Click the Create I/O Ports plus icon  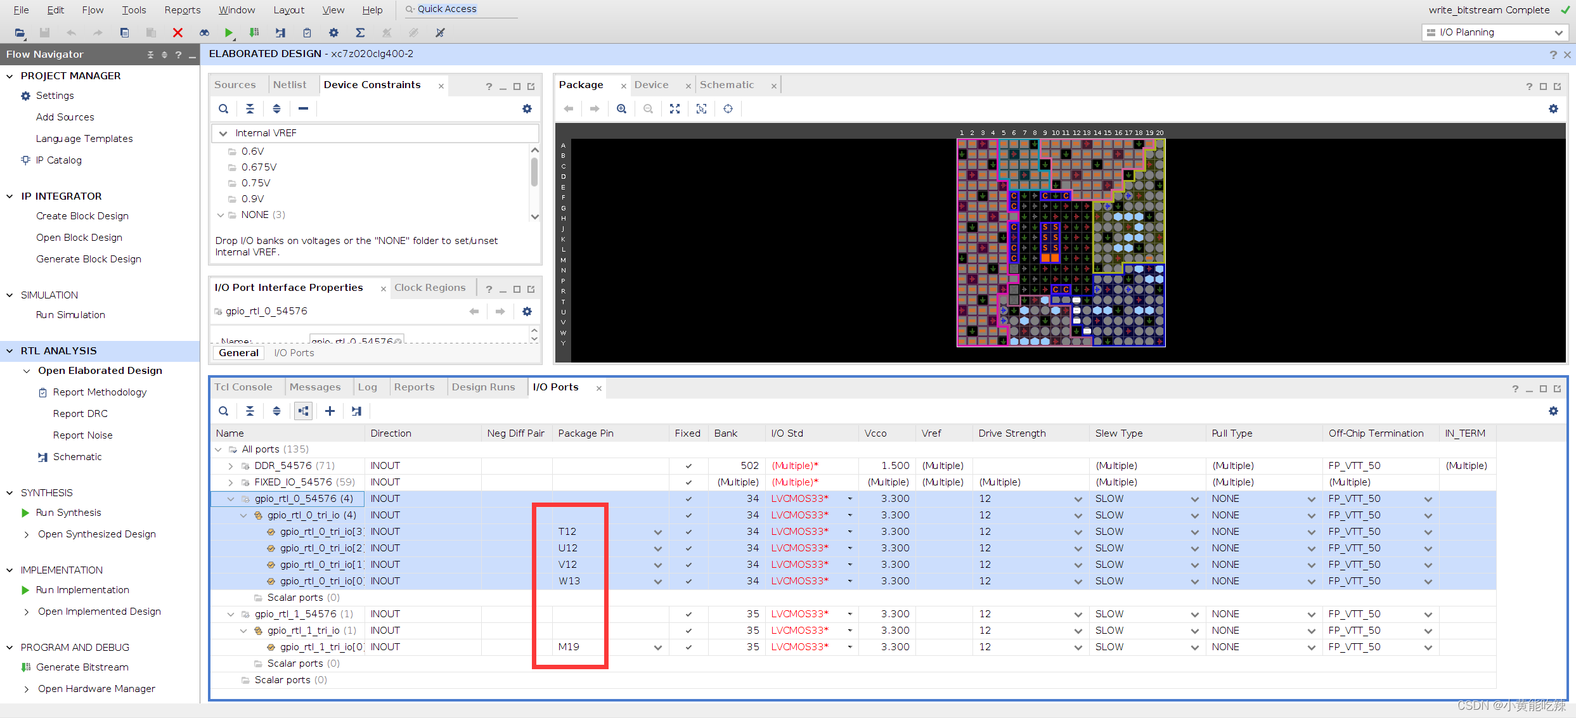330,411
